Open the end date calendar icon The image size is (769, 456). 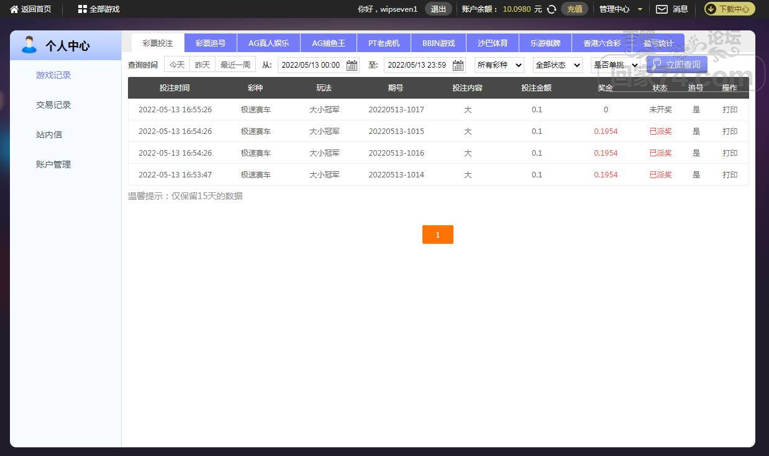pos(458,65)
